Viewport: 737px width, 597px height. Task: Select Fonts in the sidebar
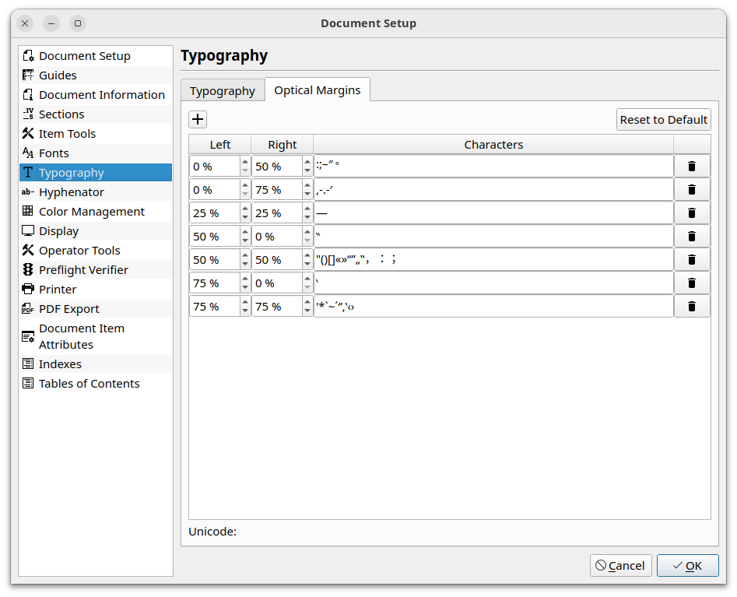pos(54,153)
